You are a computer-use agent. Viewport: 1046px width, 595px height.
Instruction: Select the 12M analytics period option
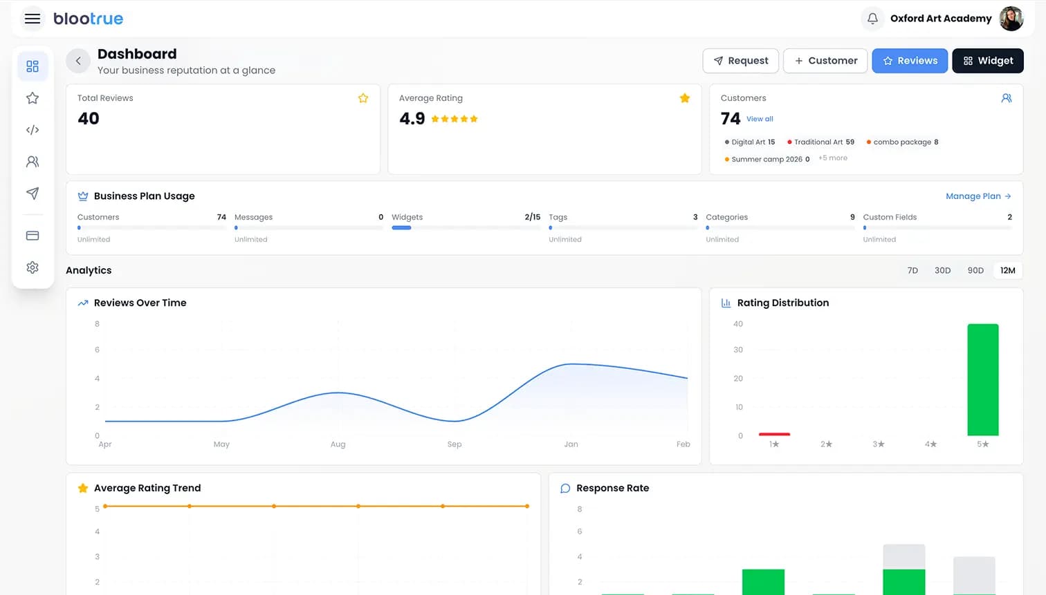pyautogui.click(x=1007, y=270)
